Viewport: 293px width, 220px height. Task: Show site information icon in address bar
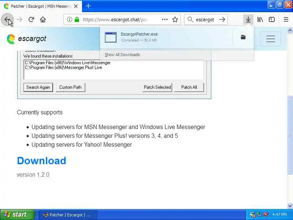[x=69, y=19]
